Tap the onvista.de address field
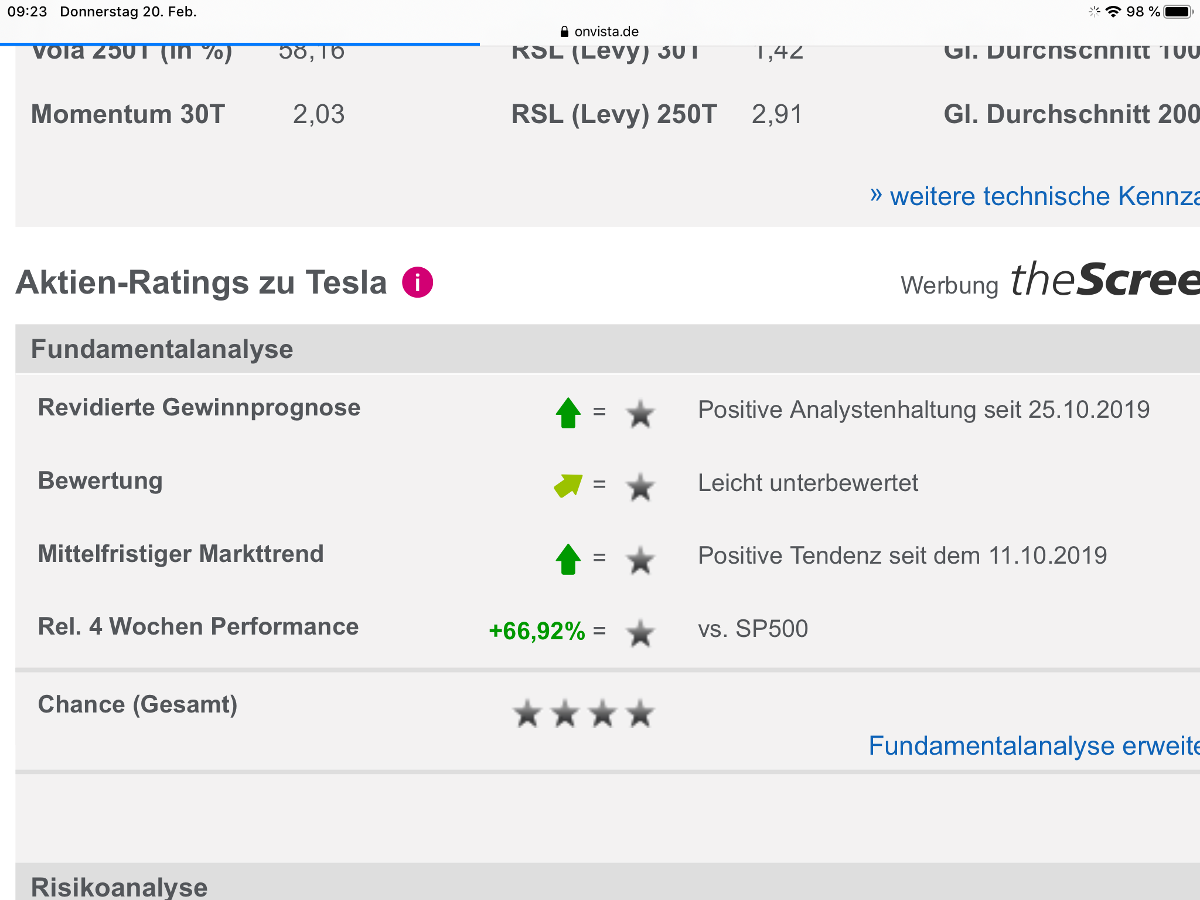 605,32
